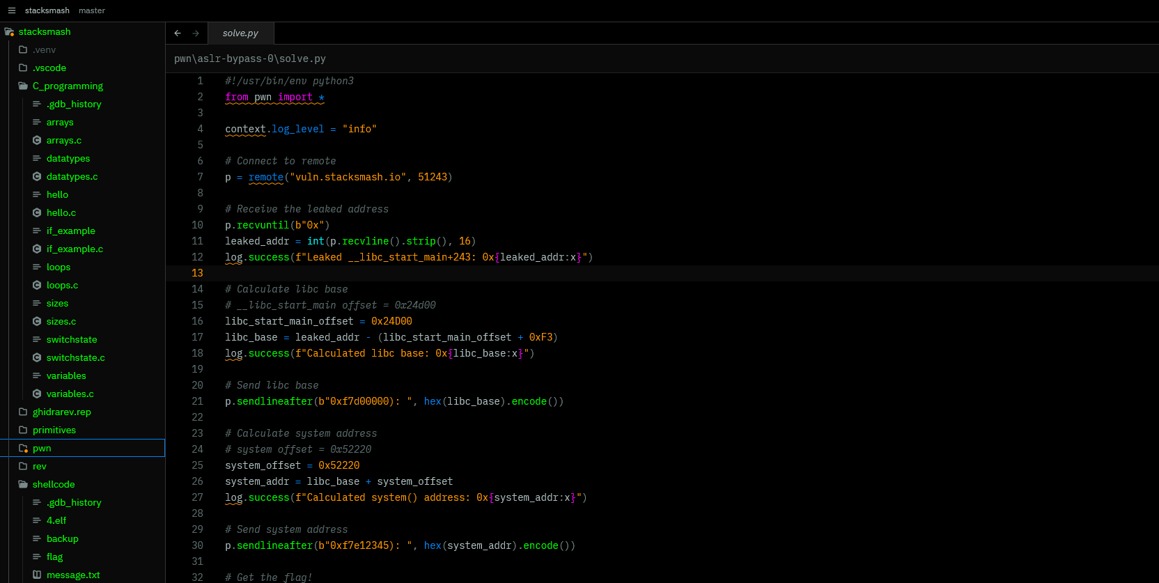Open .gdb_history under shellcode

click(74, 502)
